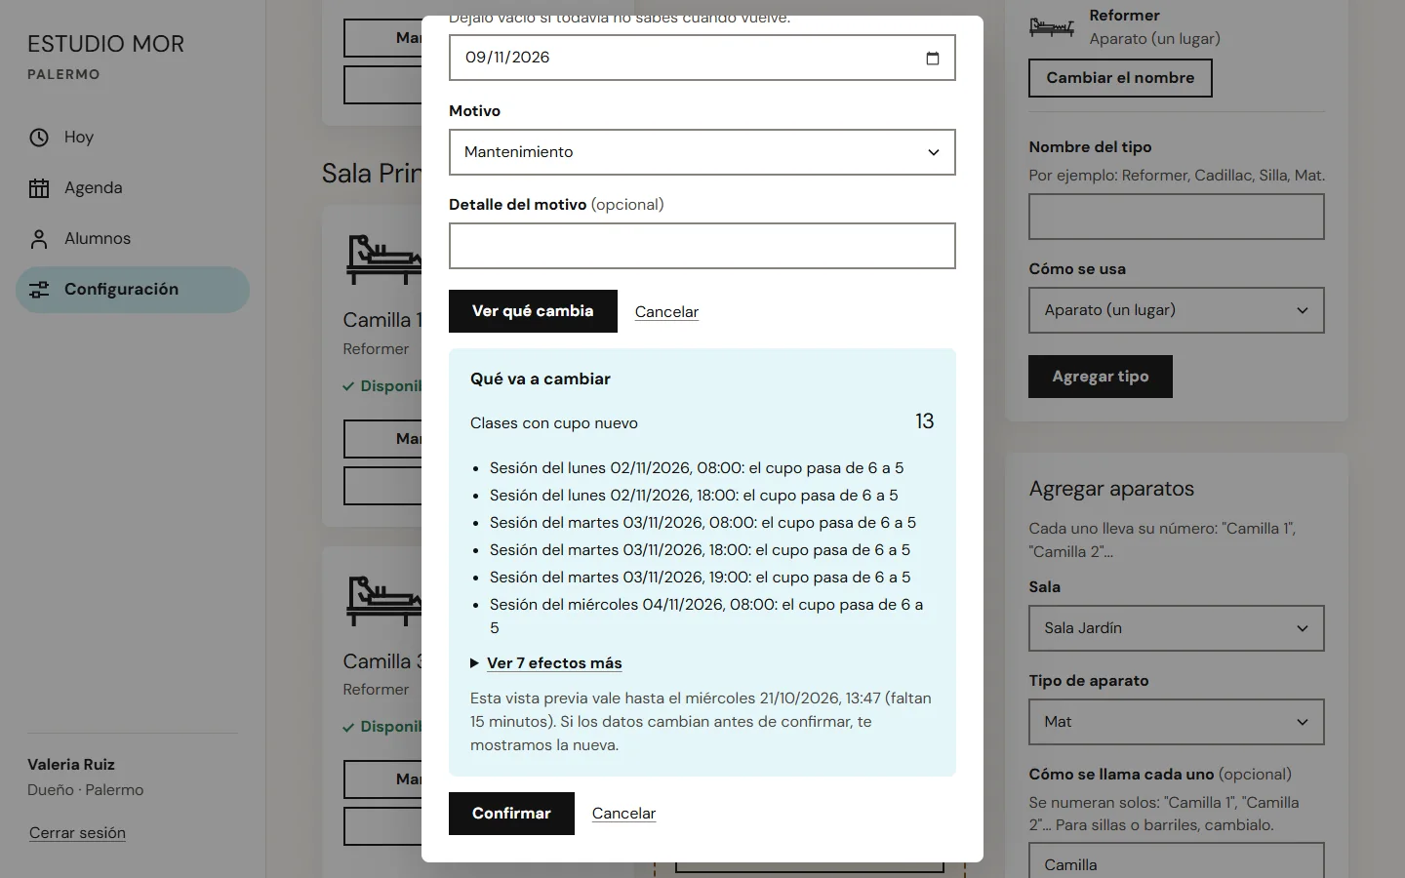Click the Cambiar el nombre button
The height and width of the screenshot is (878, 1405).
[x=1120, y=78]
